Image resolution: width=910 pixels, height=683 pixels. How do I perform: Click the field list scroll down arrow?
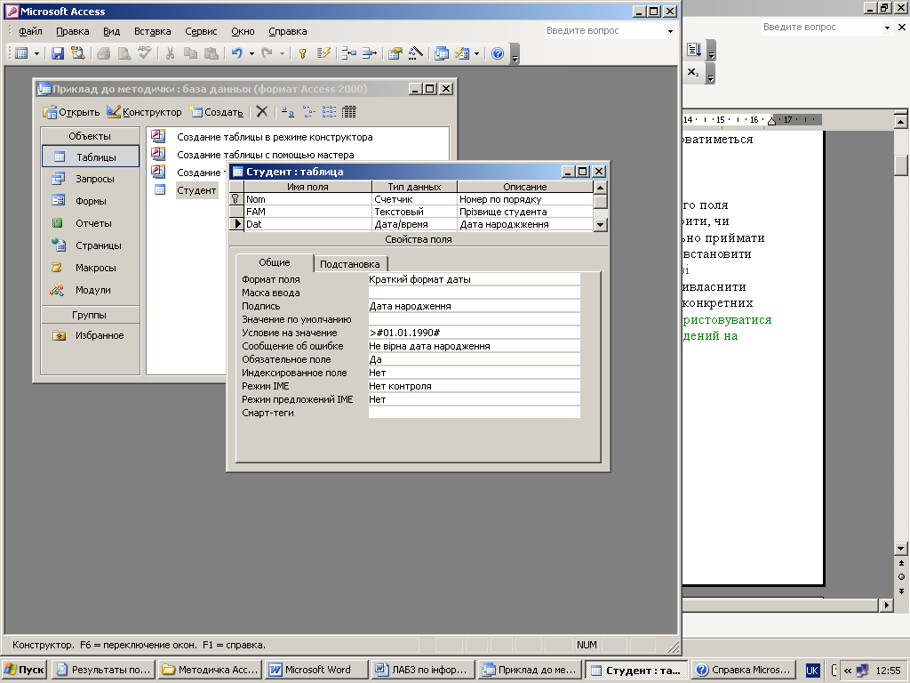(601, 224)
